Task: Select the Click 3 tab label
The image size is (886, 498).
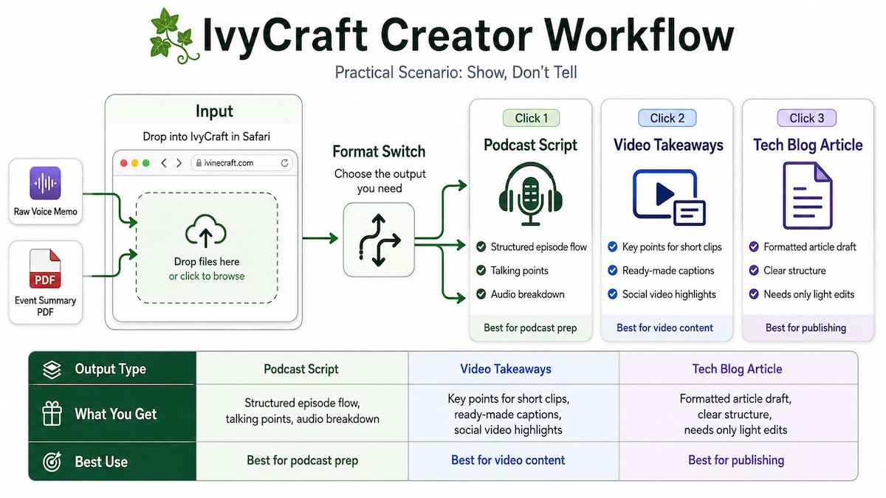Action: [806, 118]
